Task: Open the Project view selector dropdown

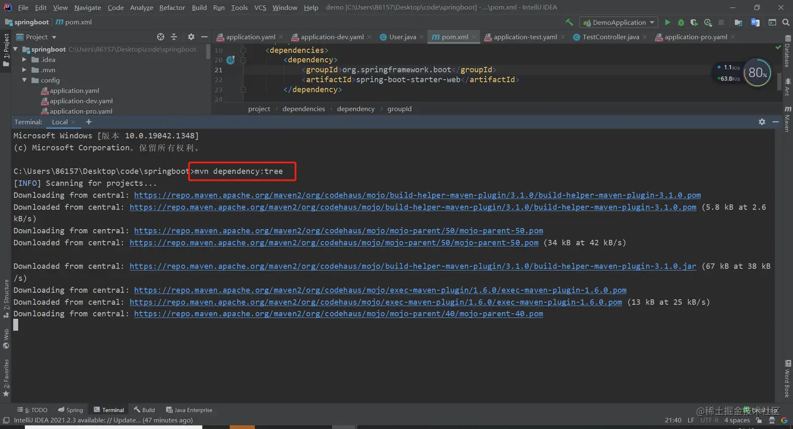Action: [36, 37]
